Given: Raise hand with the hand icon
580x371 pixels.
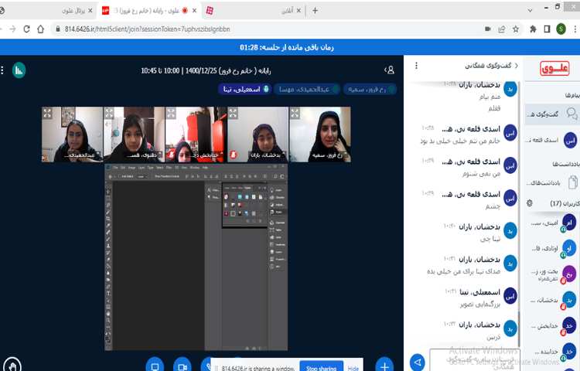Looking at the screenshot, I should [12, 365].
